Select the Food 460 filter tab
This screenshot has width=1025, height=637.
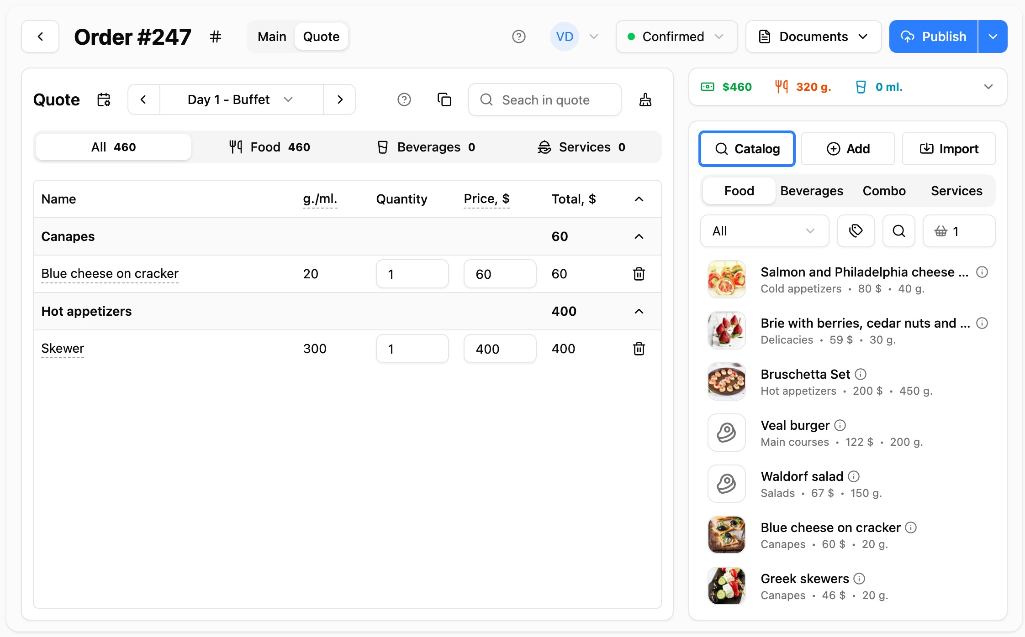point(269,147)
